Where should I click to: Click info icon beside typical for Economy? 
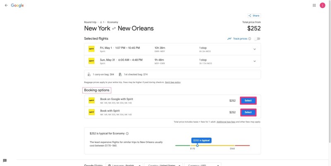[127, 133]
